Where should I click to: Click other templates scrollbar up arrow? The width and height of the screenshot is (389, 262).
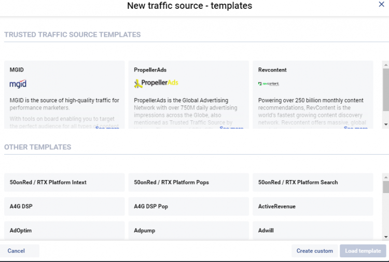point(386,177)
